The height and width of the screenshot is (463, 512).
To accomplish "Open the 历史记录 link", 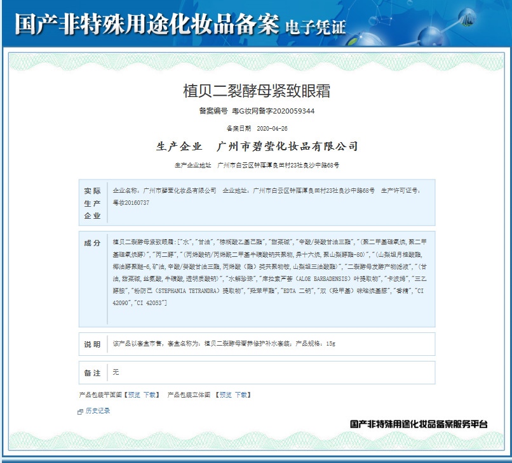I will 98,411.
